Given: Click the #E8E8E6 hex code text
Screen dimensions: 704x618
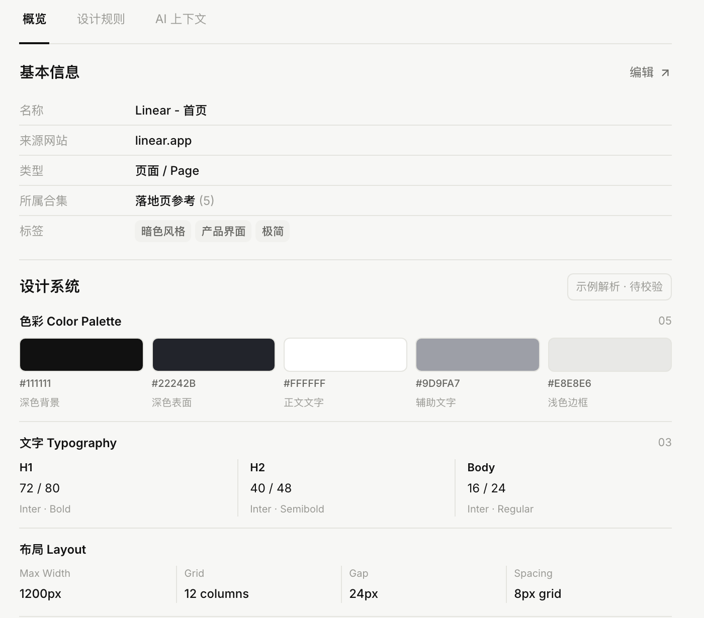Looking at the screenshot, I should [569, 383].
